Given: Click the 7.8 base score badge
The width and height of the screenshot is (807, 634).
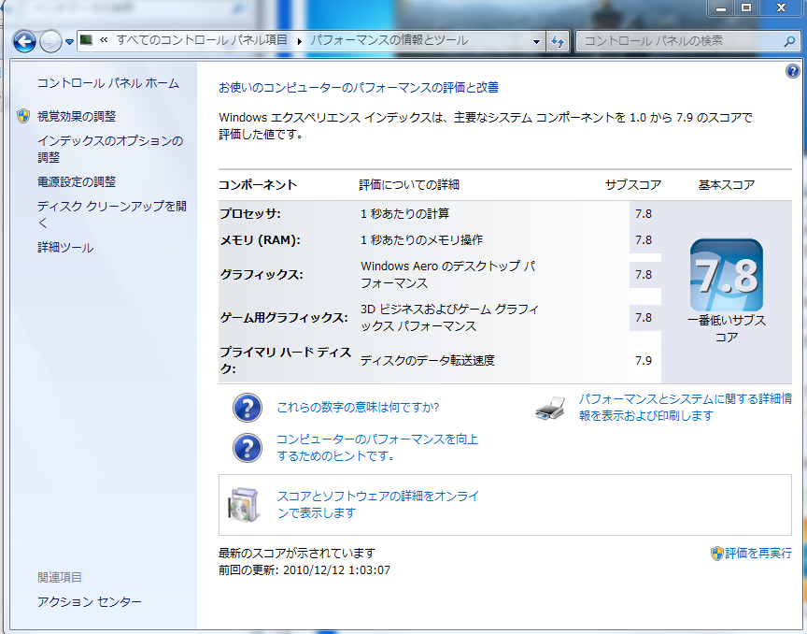Looking at the screenshot, I should pyautogui.click(x=726, y=275).
